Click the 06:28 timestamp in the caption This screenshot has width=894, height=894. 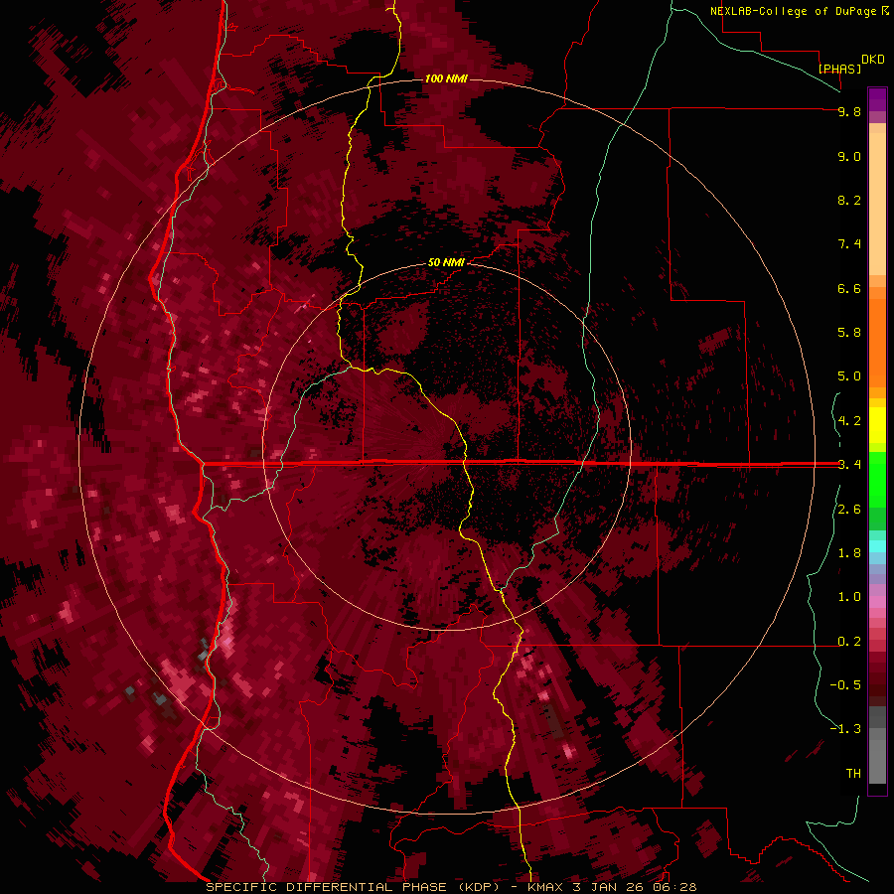(x=676, y=887)
